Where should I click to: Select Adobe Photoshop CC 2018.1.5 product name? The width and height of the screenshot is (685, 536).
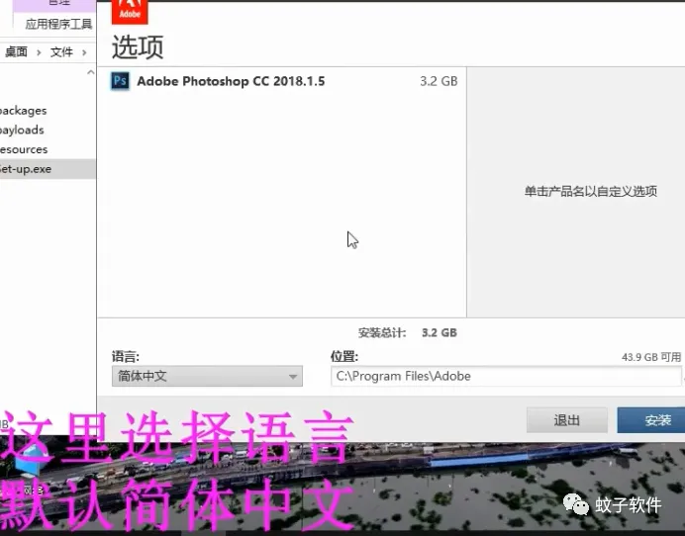pos(231,81)
